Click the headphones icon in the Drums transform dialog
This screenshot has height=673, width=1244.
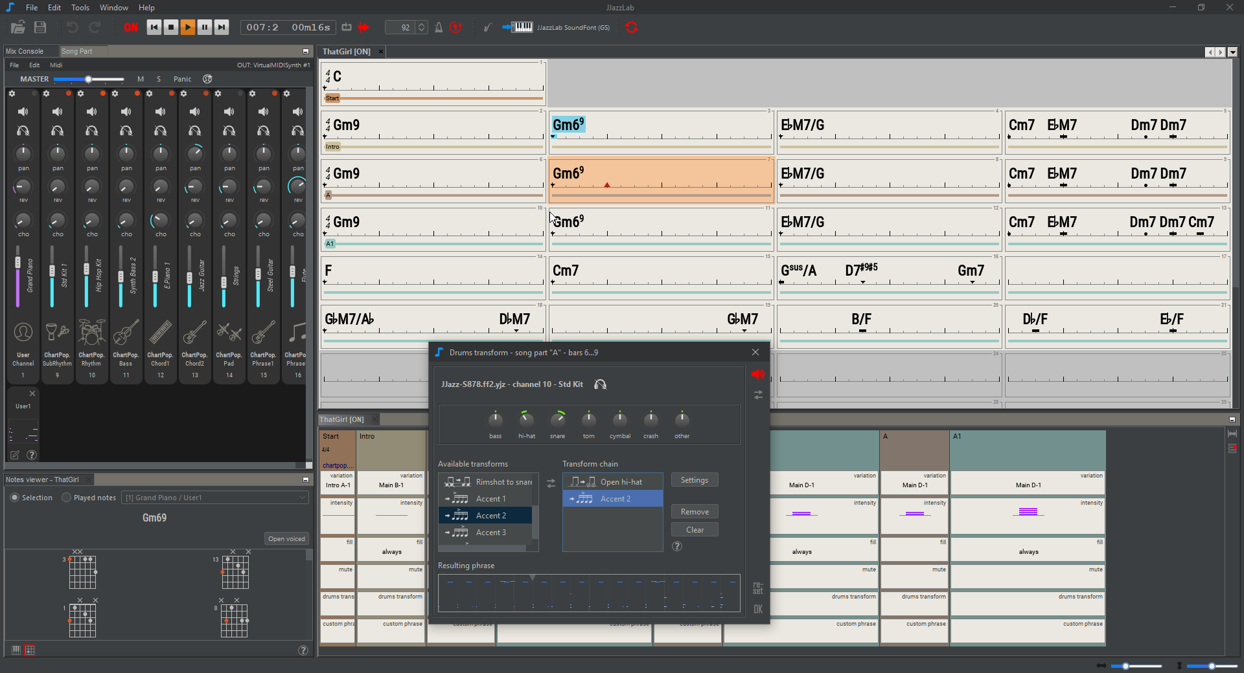pos(601,384)
